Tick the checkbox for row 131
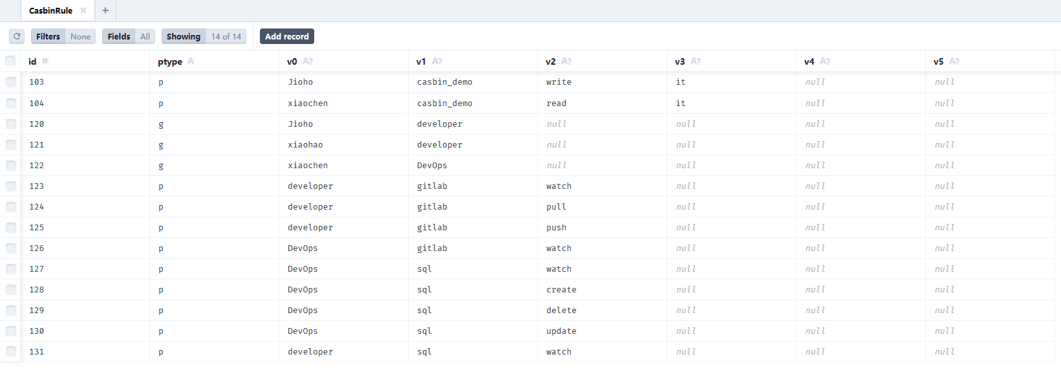 click(11, 351)
